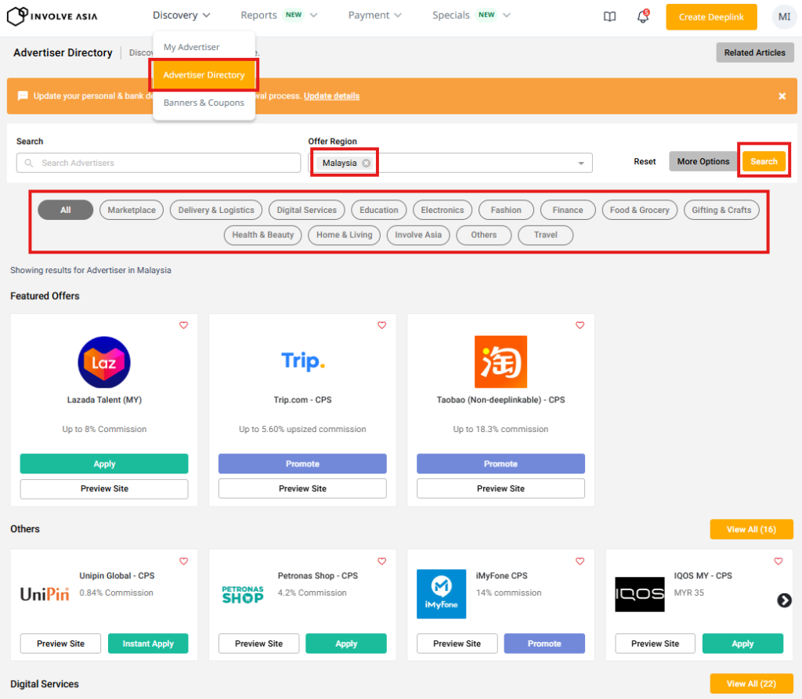Click the book guide icon in header

[x=609, y=16]
